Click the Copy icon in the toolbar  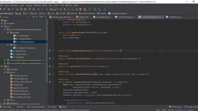click(21, 9)
